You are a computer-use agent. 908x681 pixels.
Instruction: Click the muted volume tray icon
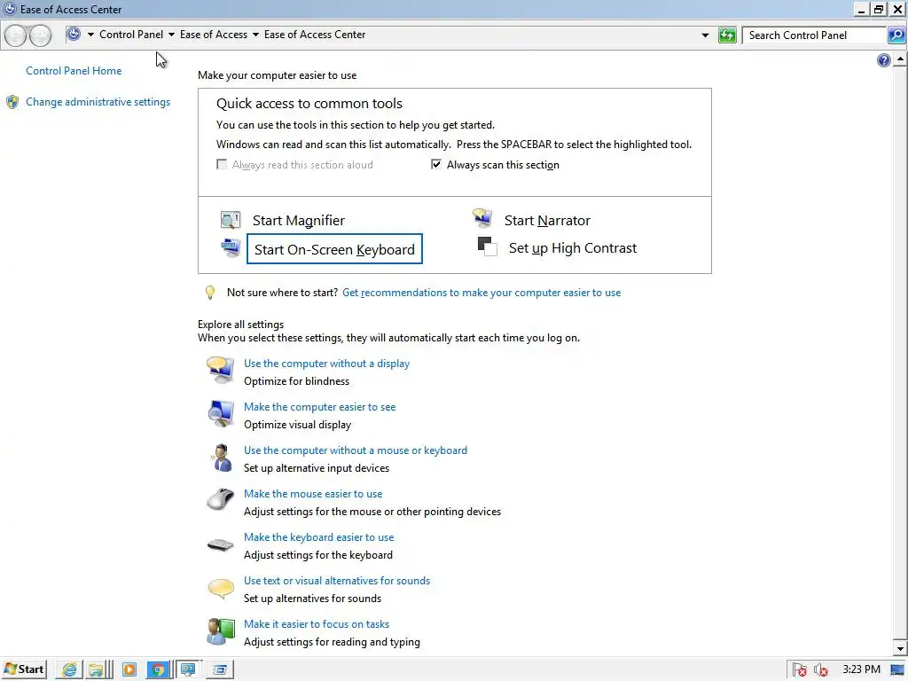click(x=820, y=670)
